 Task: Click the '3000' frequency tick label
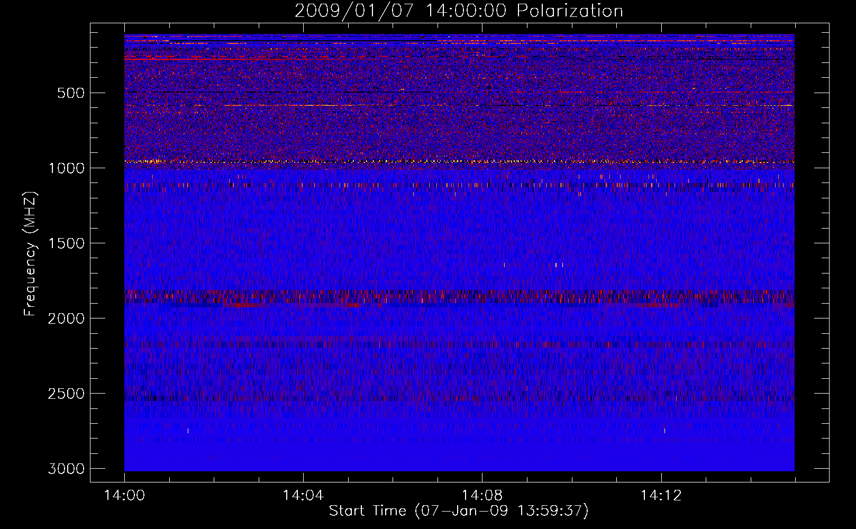point(66,469)
